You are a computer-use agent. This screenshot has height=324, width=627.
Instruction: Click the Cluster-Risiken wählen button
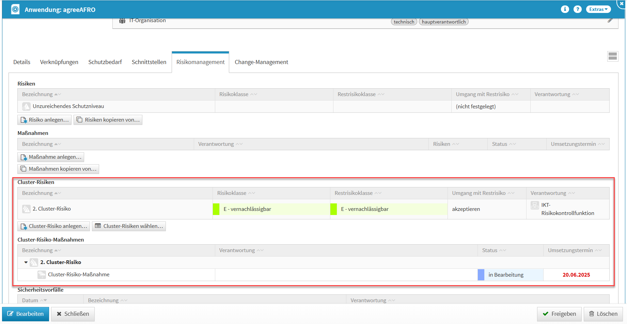129,226
